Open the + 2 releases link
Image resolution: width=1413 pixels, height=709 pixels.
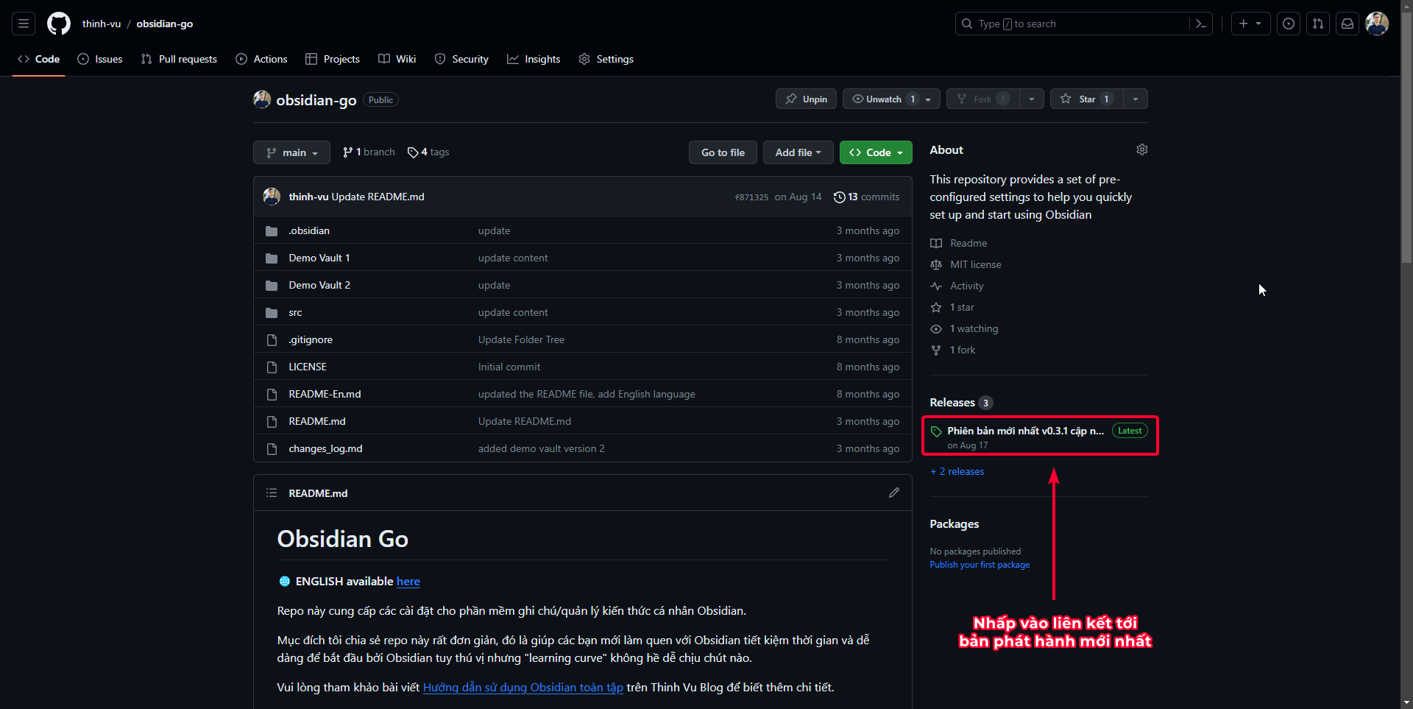click(x=957, y=471)
